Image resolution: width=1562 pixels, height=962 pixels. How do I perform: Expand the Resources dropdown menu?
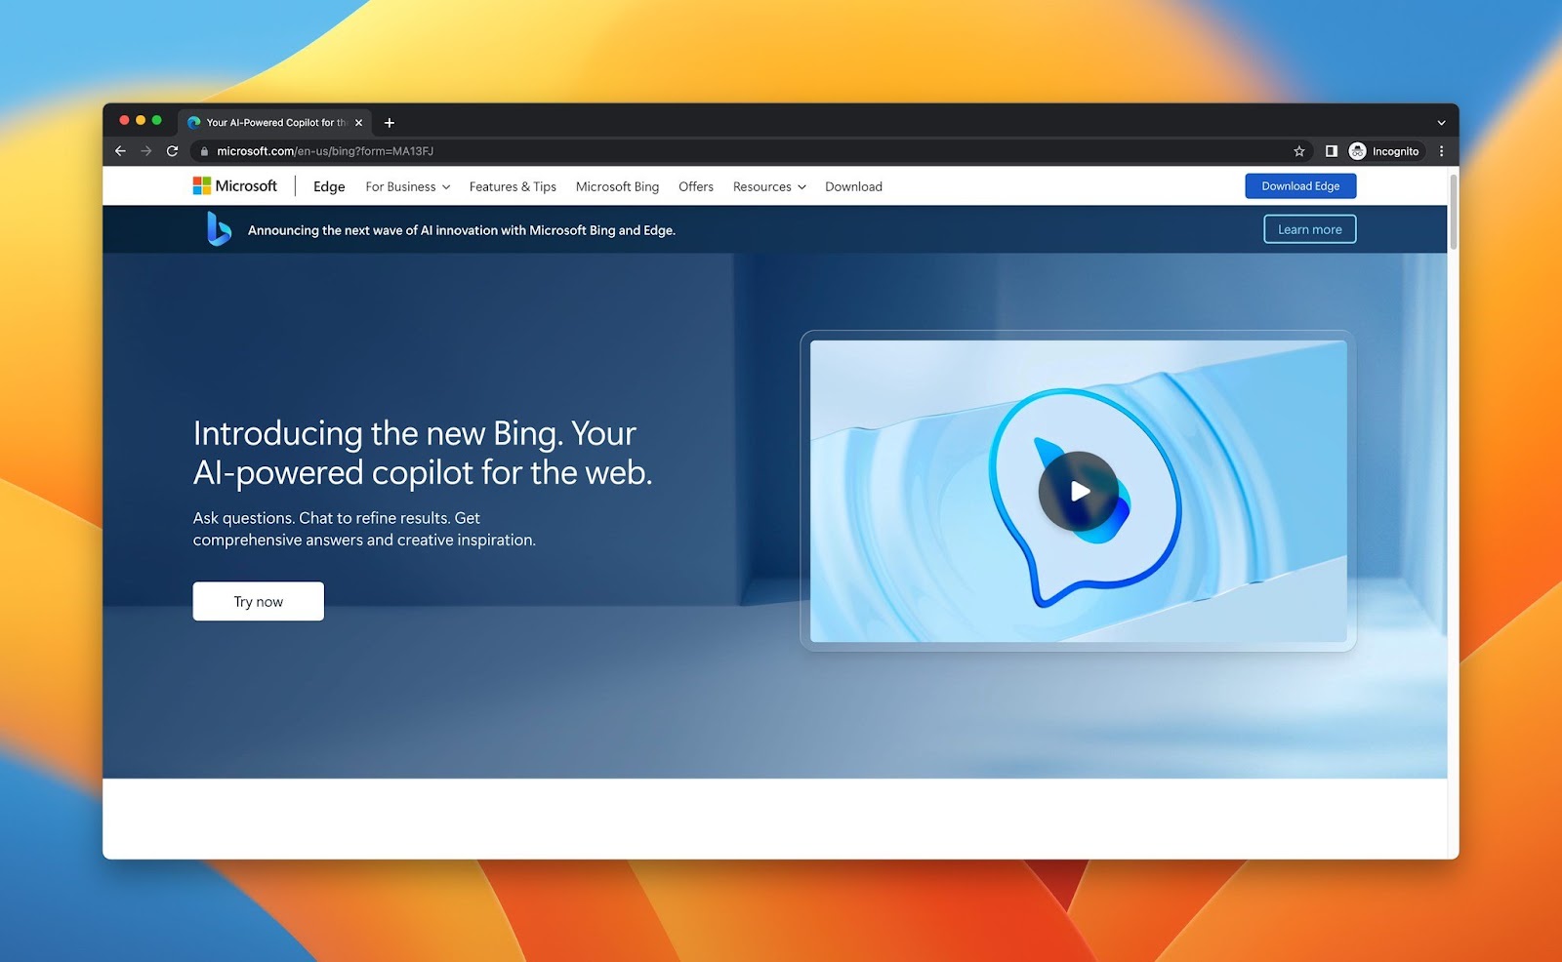(769, 186)
